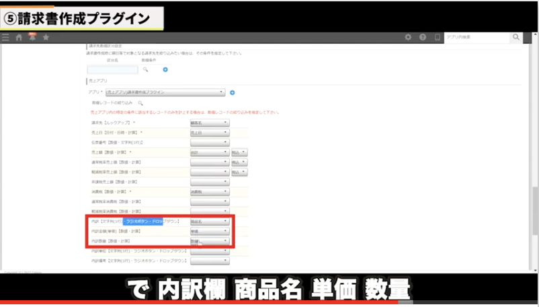Image resolution: width=539 pixels, height=307 pixels.
Task: Click the mobile device icon in the header
Action: click(438, 38)
